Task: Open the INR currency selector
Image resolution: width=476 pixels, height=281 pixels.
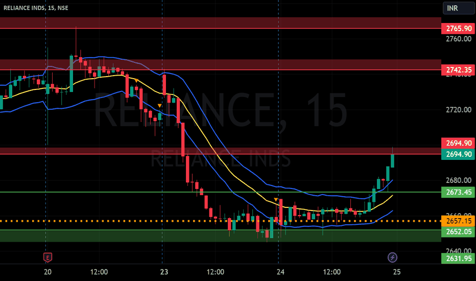Action: click(x=458, y=8)
